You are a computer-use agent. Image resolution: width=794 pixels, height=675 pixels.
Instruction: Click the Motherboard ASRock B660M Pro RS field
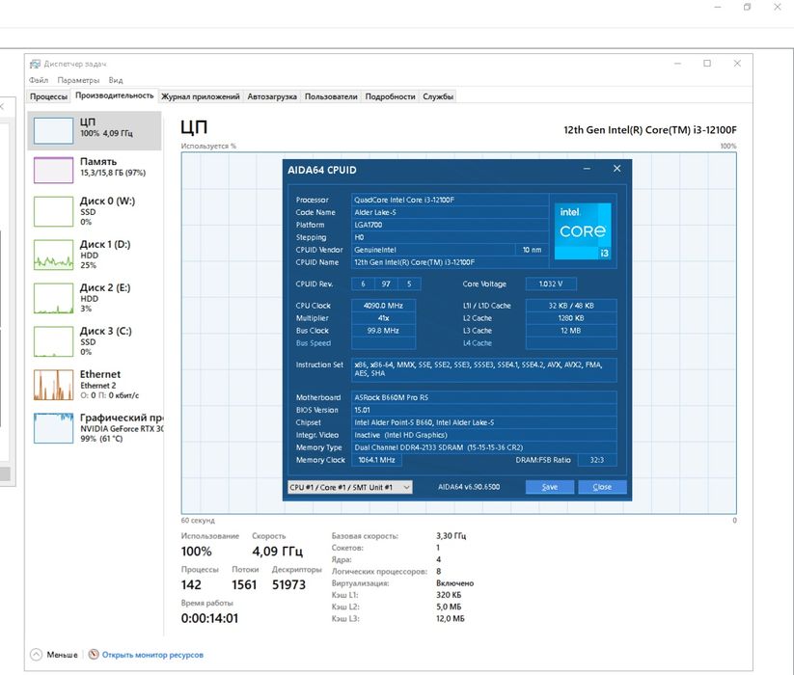pyautogui.click(x=484, y=397)
